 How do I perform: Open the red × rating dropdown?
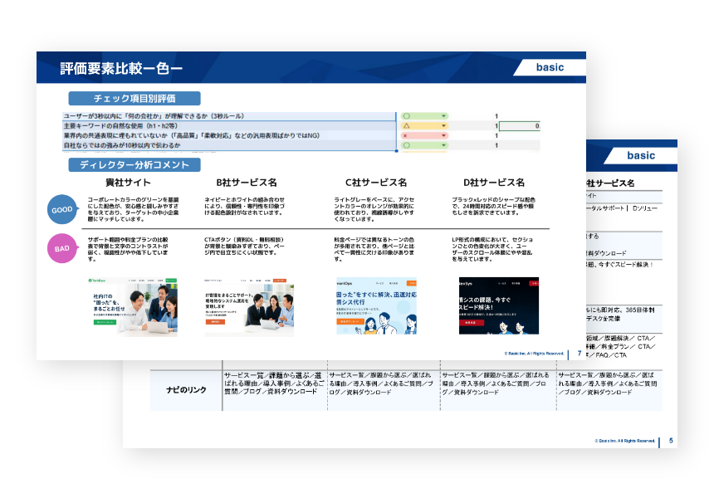pos(444,135)
